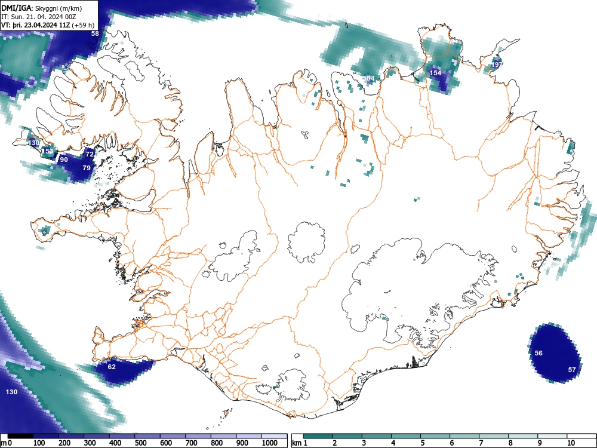
Task: Click the "57" value in the southeast oval patch
Action: pyautogui.click(x=572, y=370)
